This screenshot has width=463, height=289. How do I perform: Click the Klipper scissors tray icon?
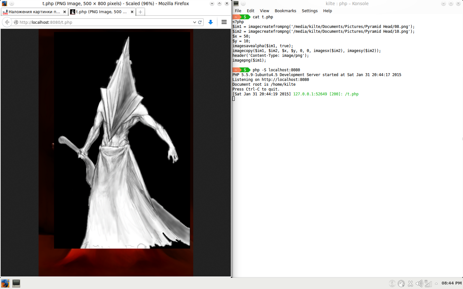pos(410,284)
